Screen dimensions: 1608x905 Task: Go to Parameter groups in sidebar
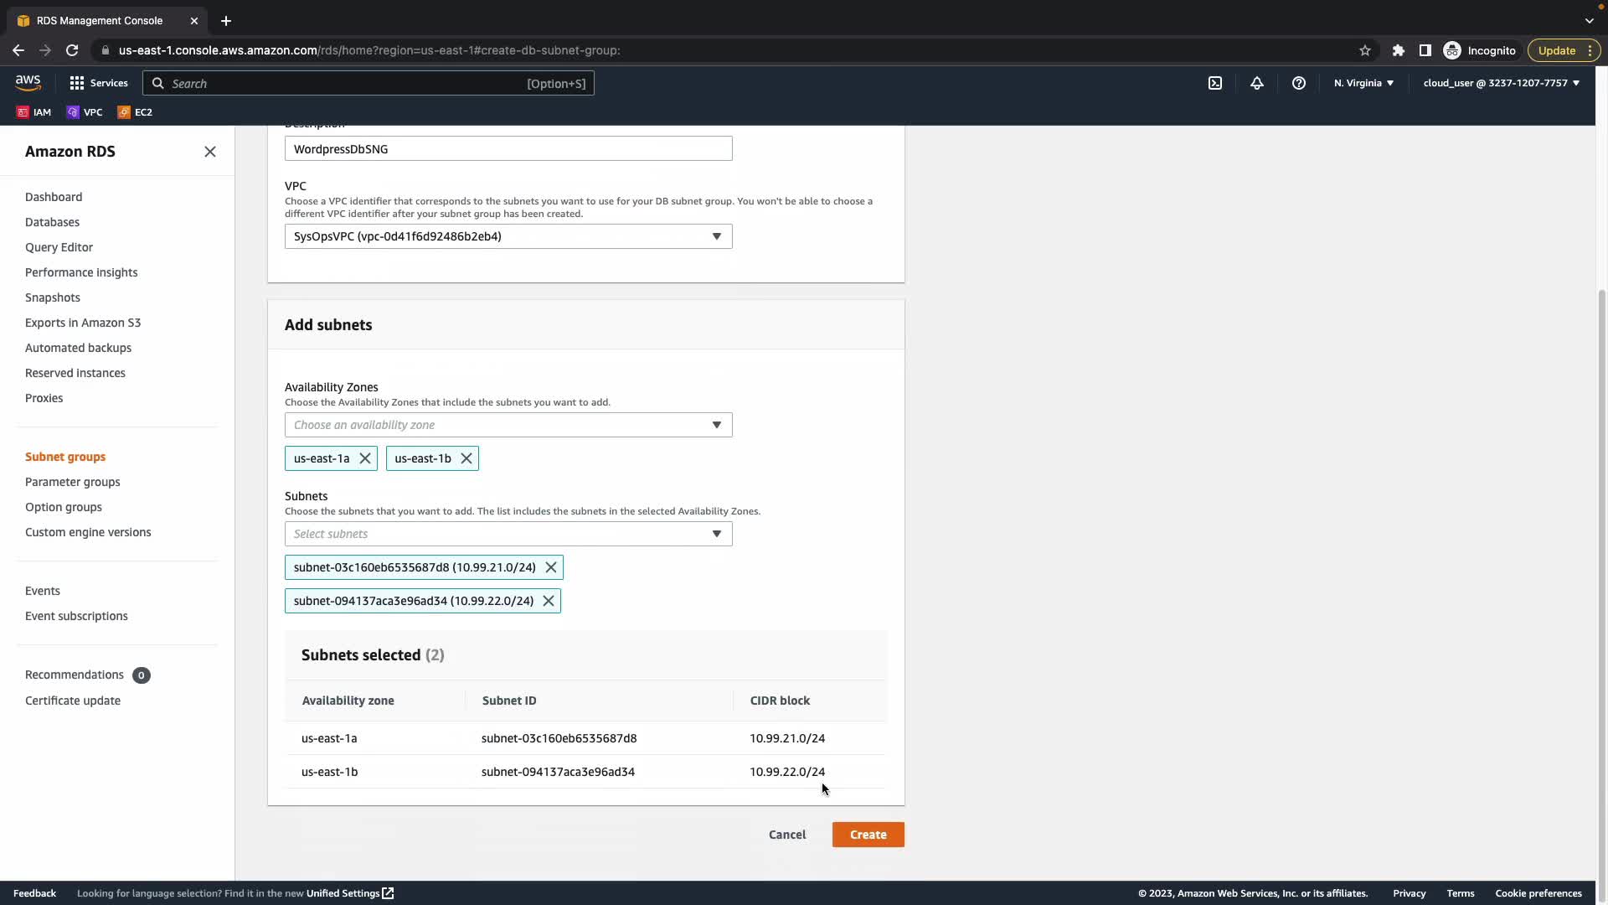(x=73, y=482)
